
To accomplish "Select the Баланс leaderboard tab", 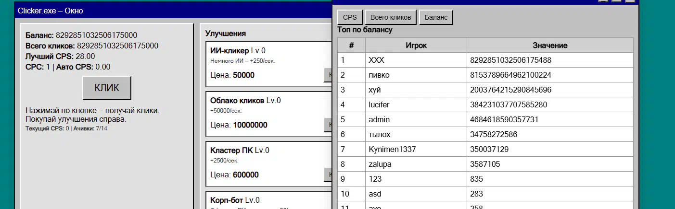I will (x=436, y=17).
